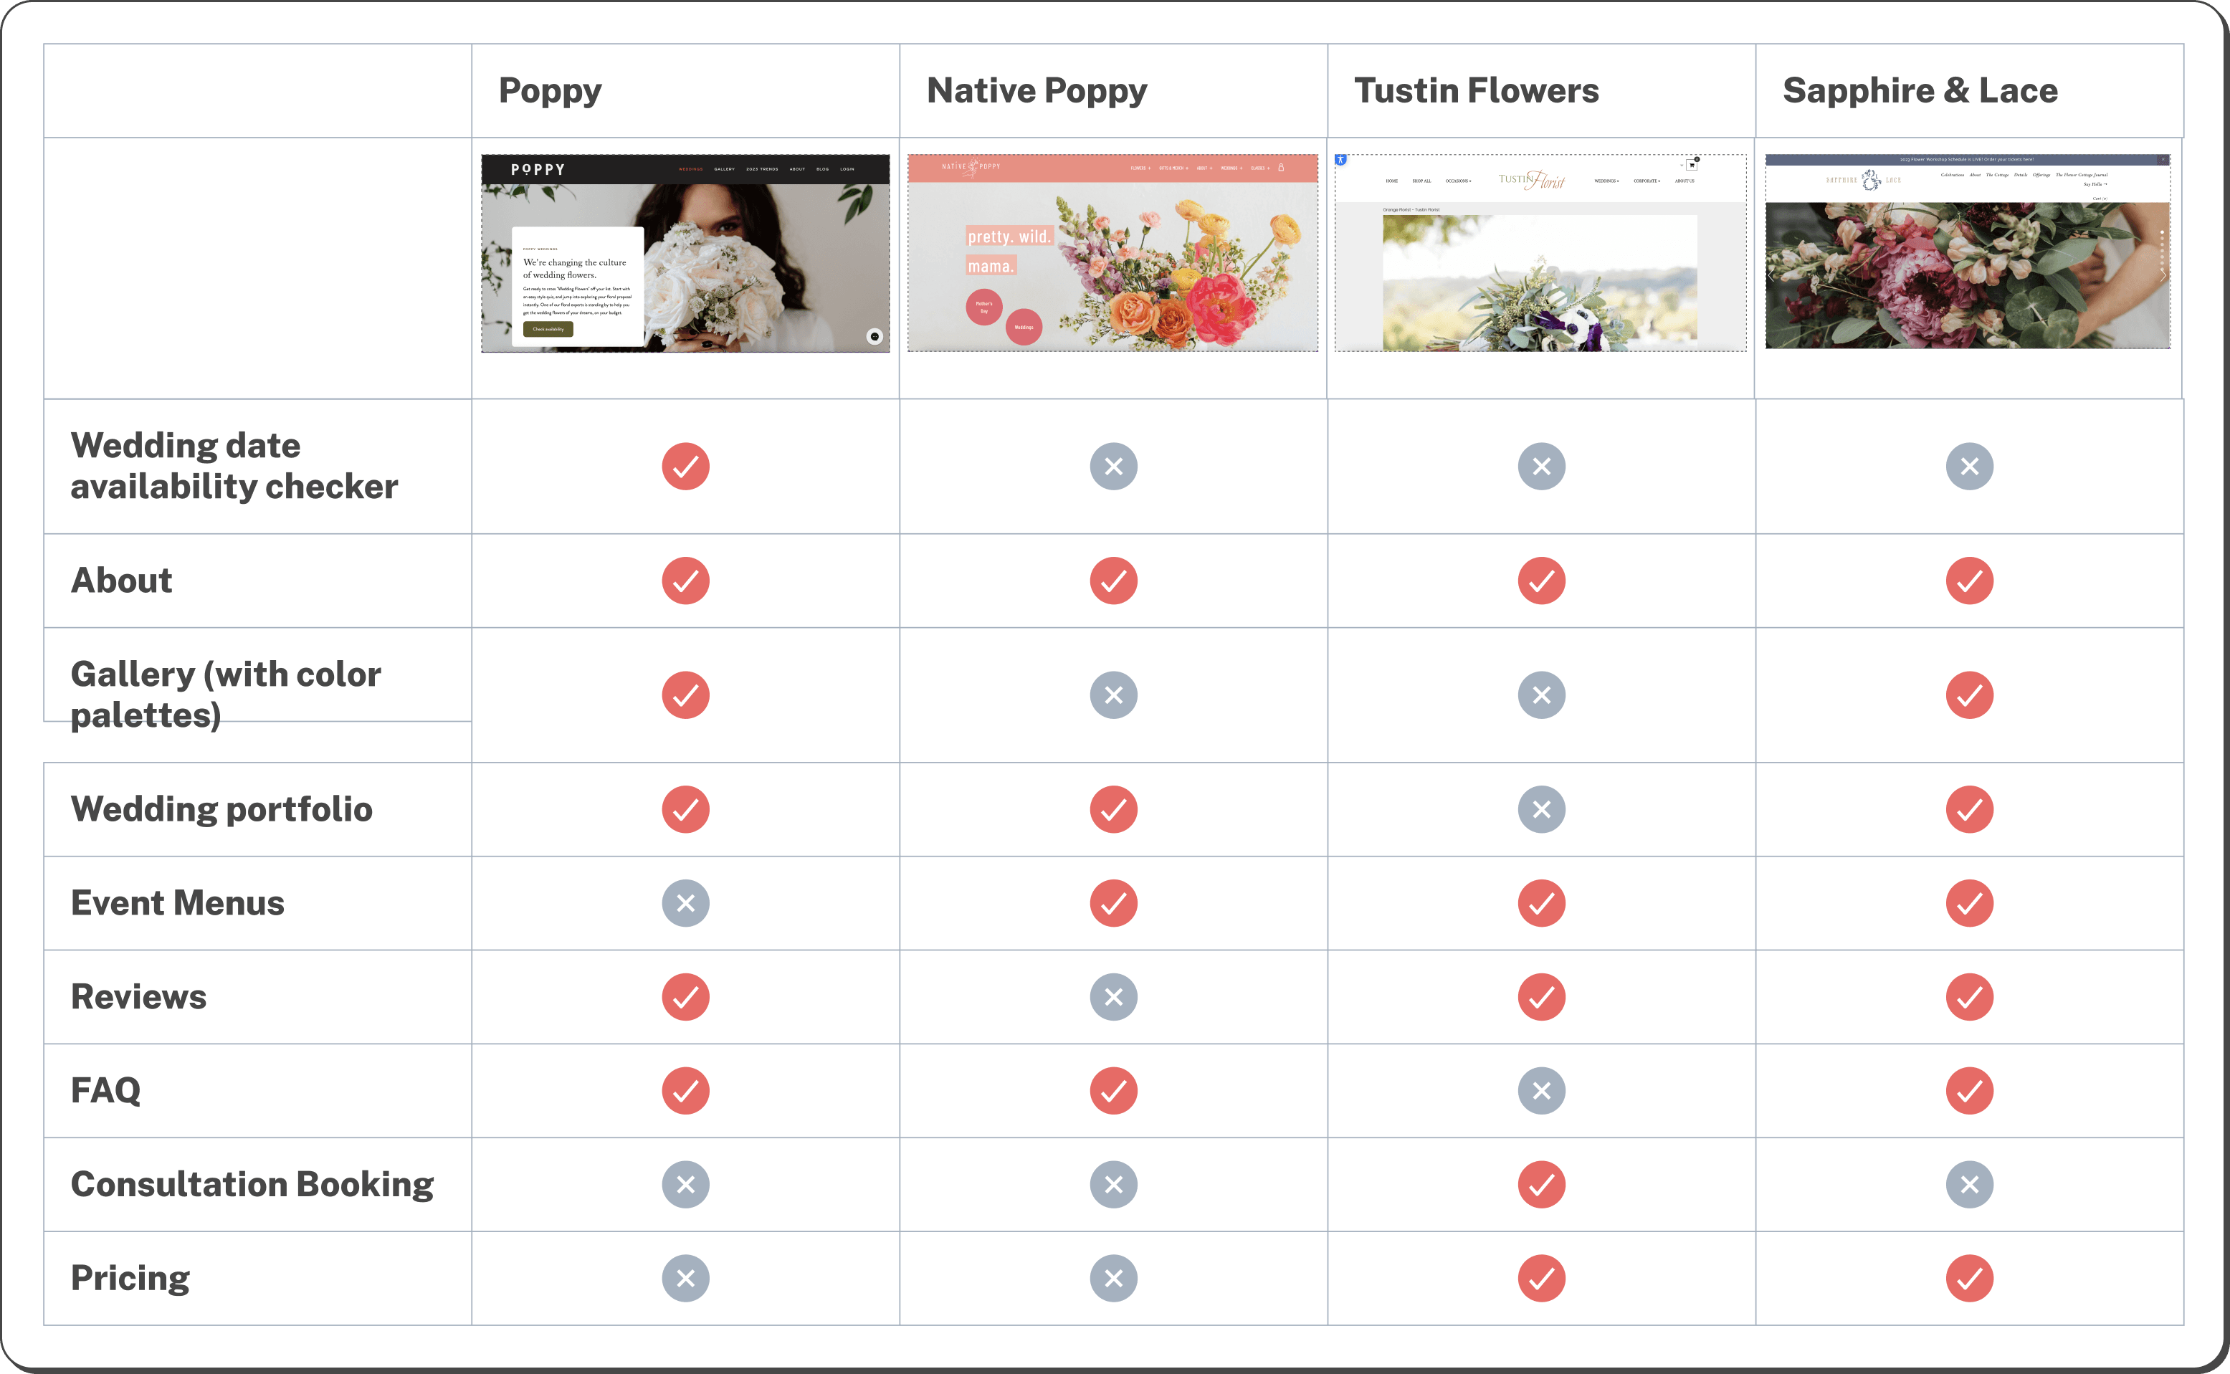Click Sapphire & Lace's Consultation Booking X mark
Image resolution: width=2230 pixels, height=1374 pixels.
tap(1969, 1184)
